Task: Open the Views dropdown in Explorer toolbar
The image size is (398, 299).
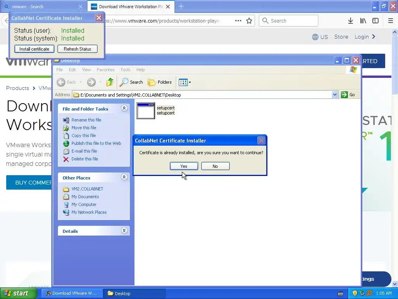Action: coord(185,82)
